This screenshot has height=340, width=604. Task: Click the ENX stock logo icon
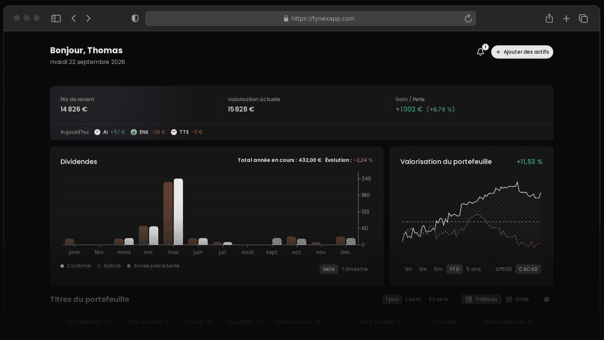tap(134, 132)
